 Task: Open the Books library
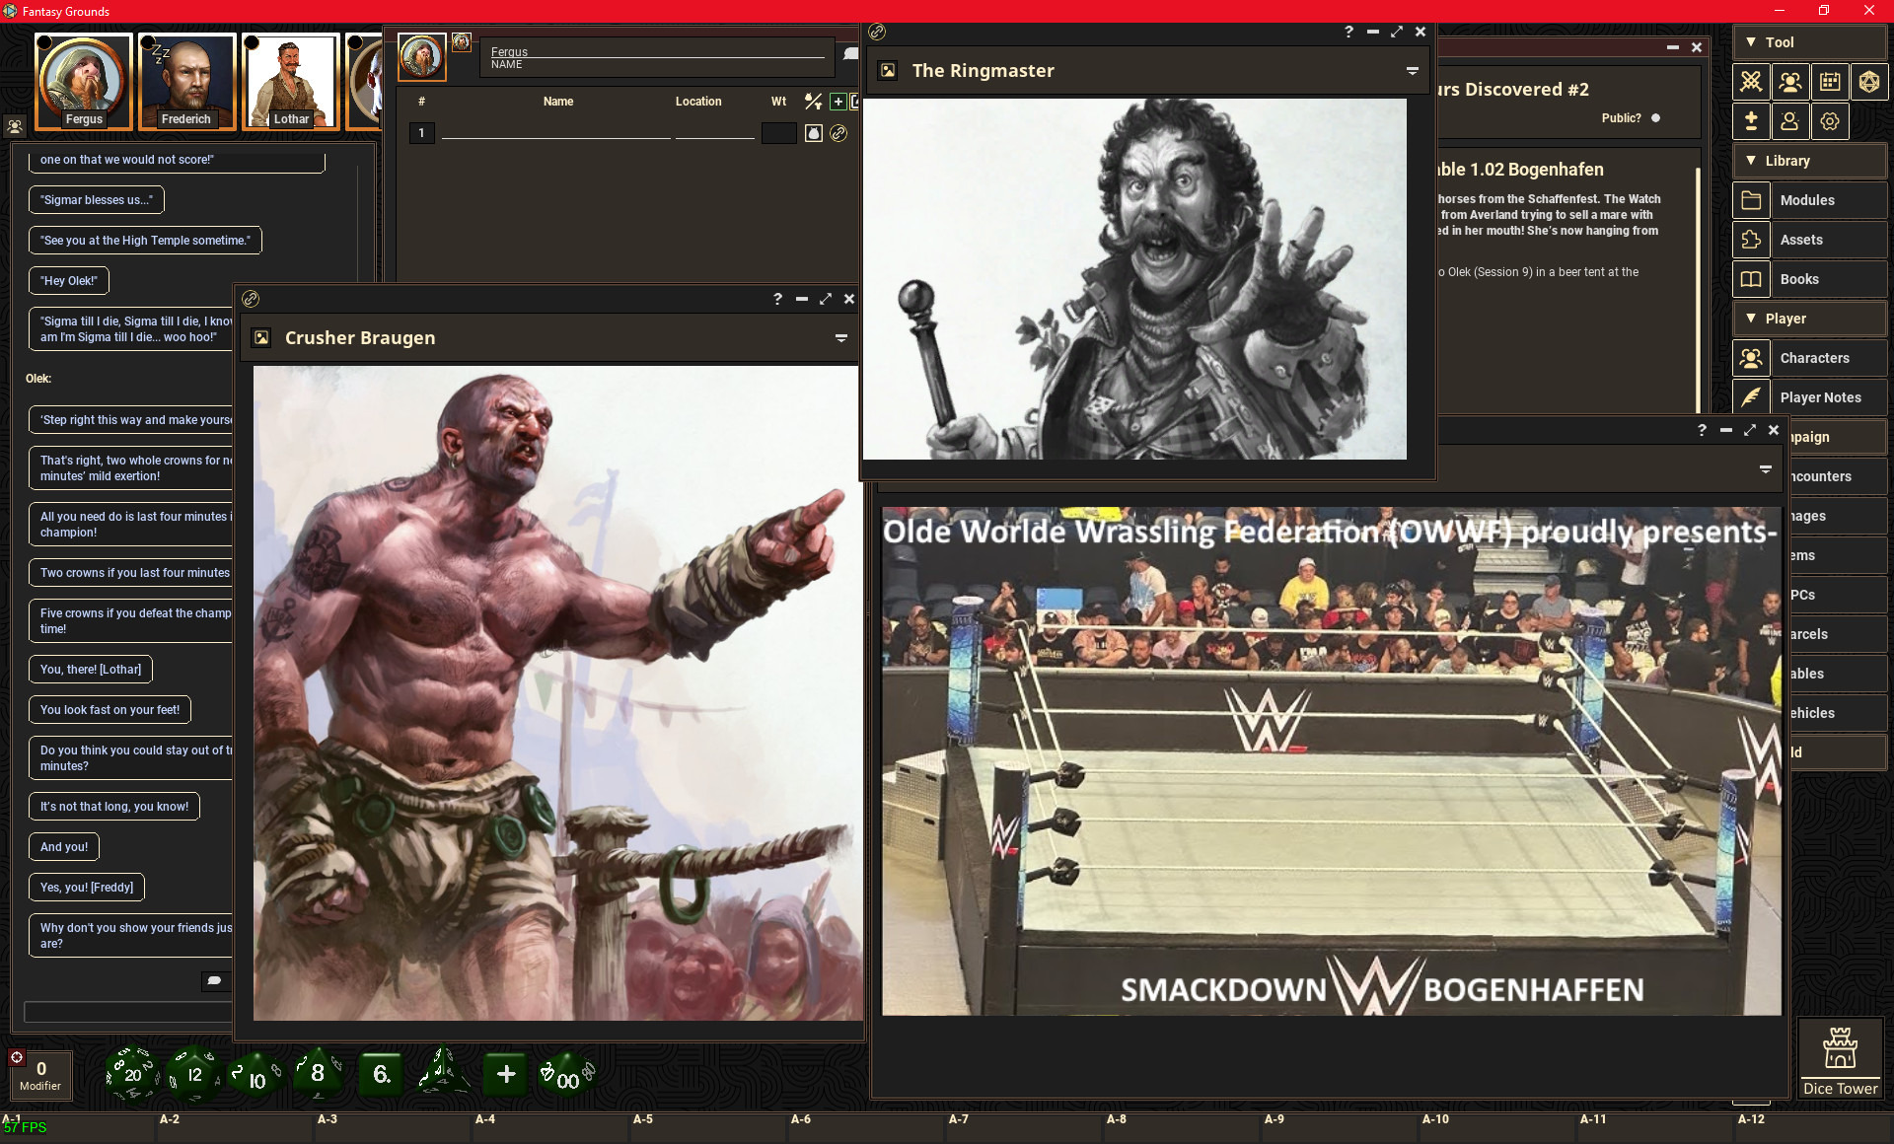tap(1832, 279)
